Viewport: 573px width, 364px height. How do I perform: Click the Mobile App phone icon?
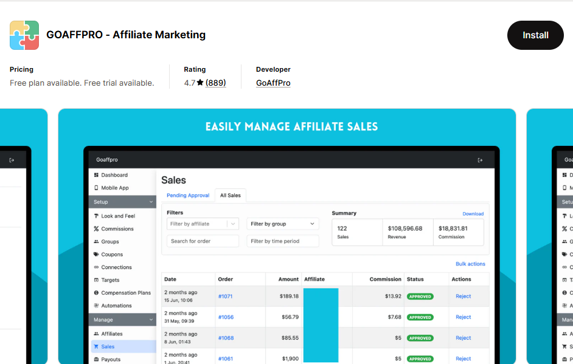[96, 188]
